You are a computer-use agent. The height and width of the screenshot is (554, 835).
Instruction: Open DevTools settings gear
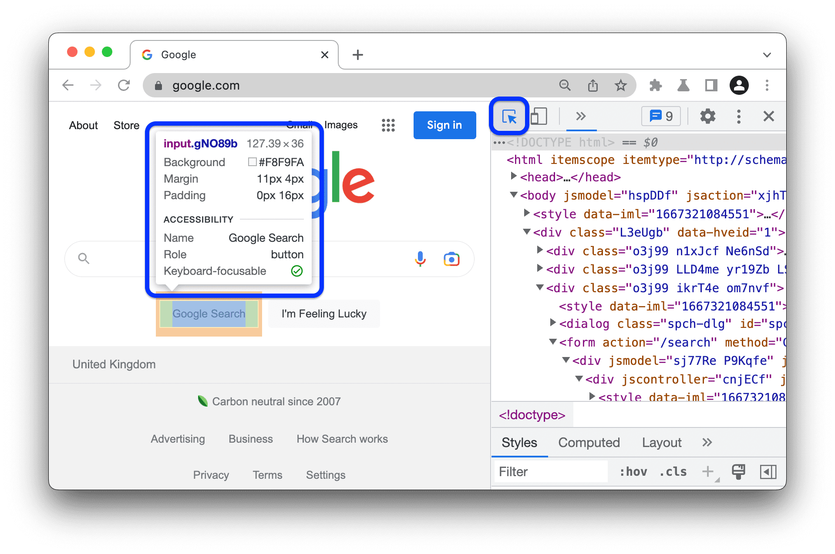[707, 116]
